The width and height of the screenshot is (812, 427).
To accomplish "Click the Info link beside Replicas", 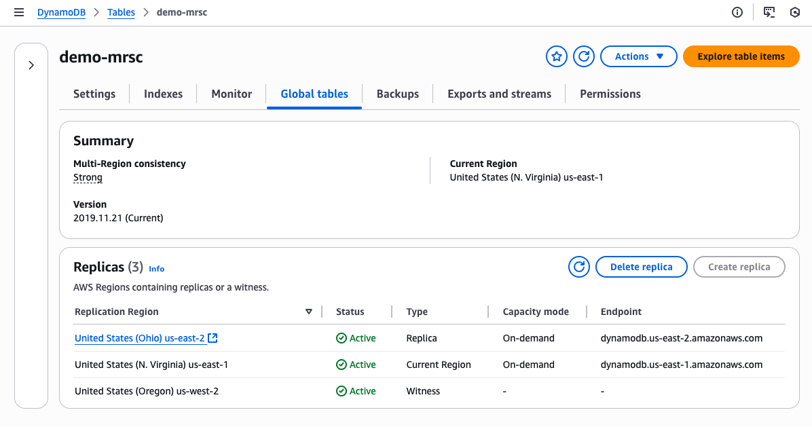I will point(156,269).
